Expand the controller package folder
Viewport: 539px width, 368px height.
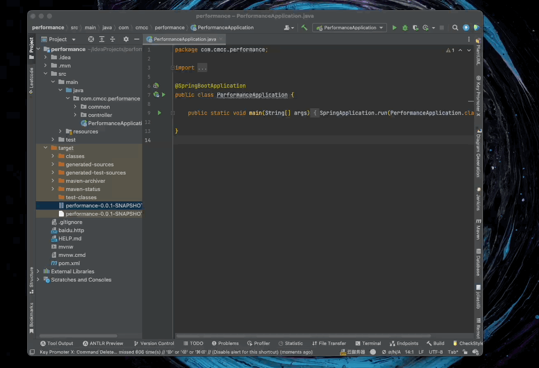(75, 115)
